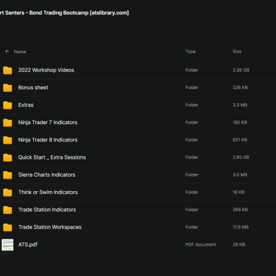Viewport: 276px width, 276px height.
Task: Click the 3.0 MB size value
Action: coord(240,175)
